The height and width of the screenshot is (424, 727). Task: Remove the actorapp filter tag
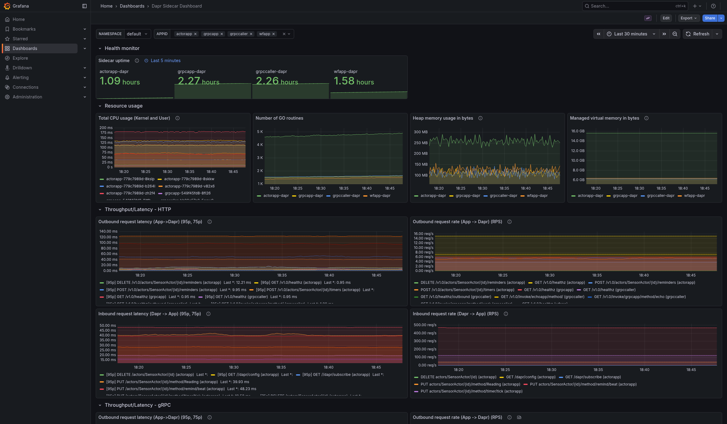tap(195, 34)
